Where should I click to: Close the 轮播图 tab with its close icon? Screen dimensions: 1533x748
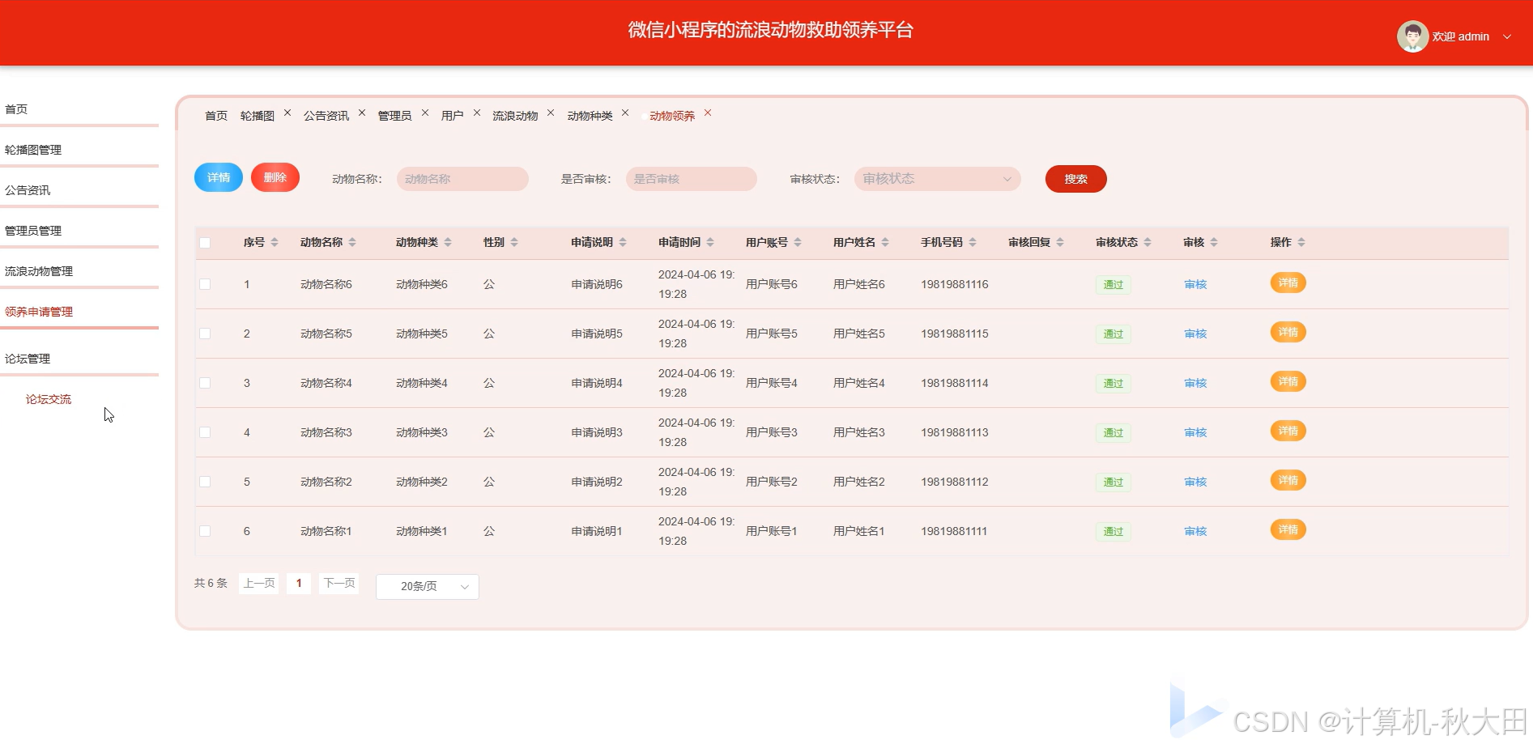(x=287, y=113)
